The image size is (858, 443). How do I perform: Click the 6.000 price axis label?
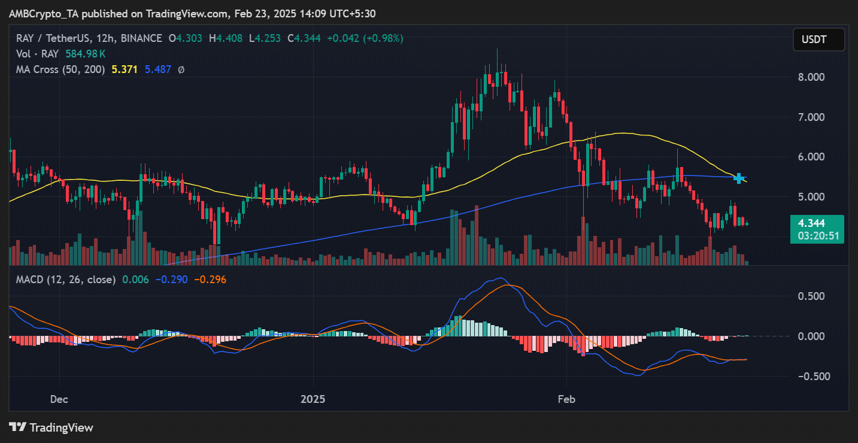pyautogui.click(x=811, y=157)
